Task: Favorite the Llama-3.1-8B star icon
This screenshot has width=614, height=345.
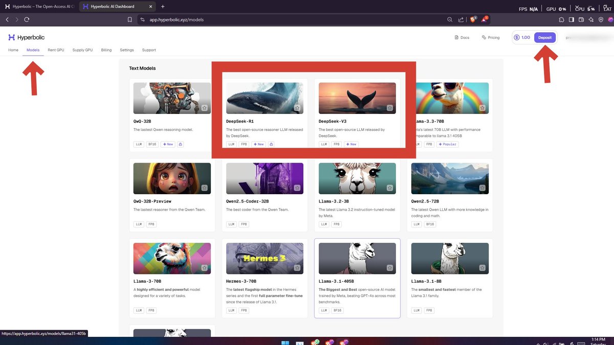Action: coord(482,267)
